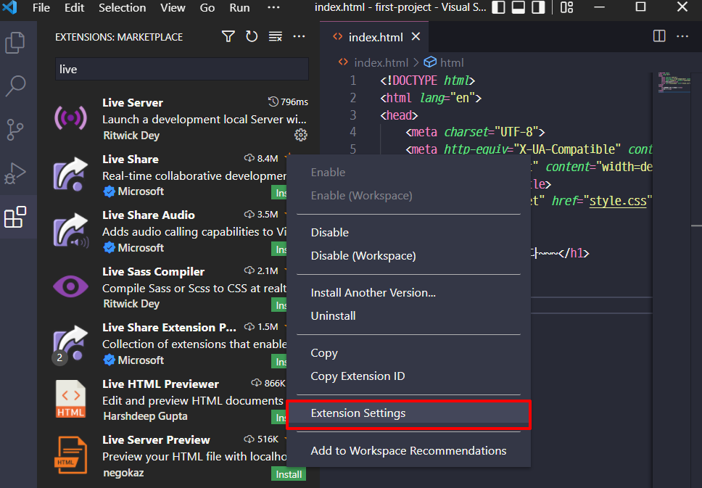Open the Explorer view in activity bar

point(15,43)
